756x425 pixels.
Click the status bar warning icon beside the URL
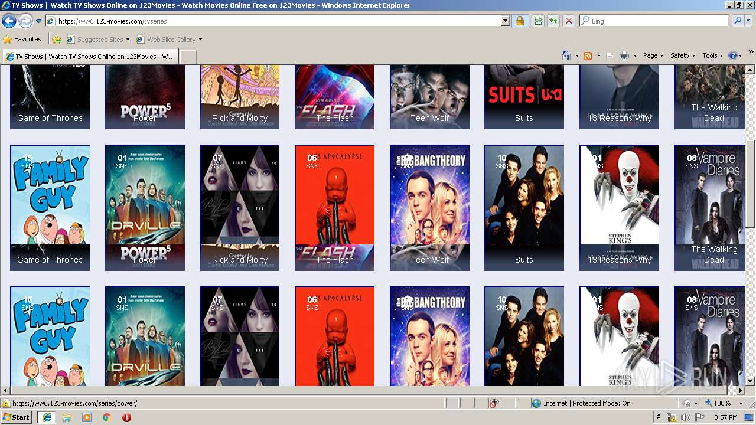(x=6, y=403)
